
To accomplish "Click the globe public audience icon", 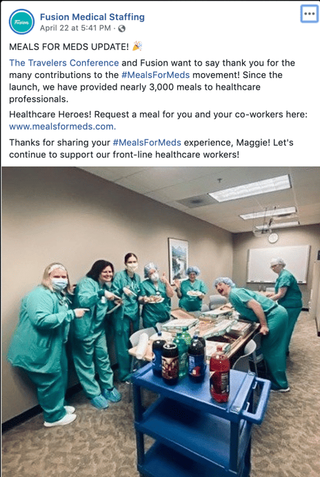I will 121,28.
